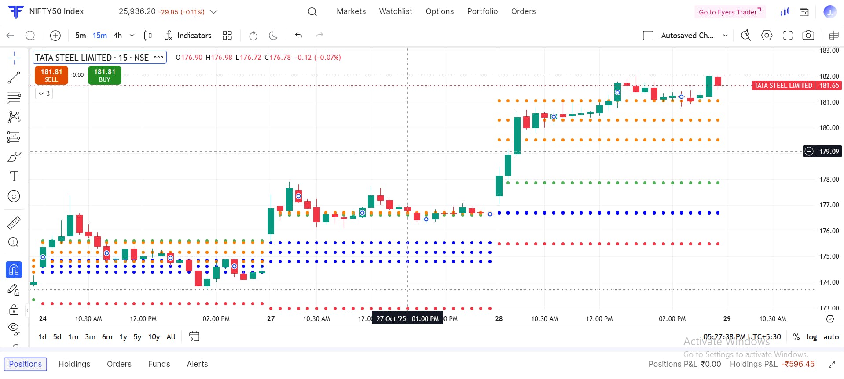Select the 5m timeframe
Image resolution: width=844 pixels, height=379 pixels.
[x=81, y=36]
